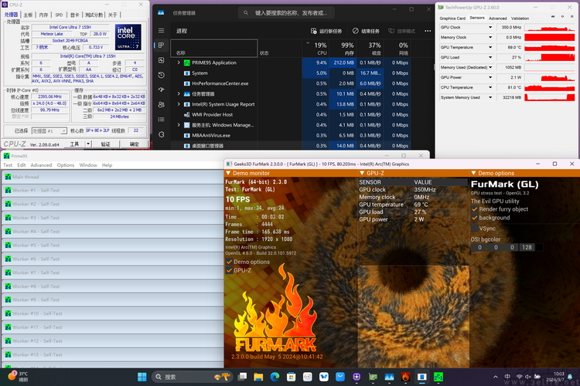Switch to 主板 tab in CPU-Z
Screen dimensions: 580x386
coord(28,15)
